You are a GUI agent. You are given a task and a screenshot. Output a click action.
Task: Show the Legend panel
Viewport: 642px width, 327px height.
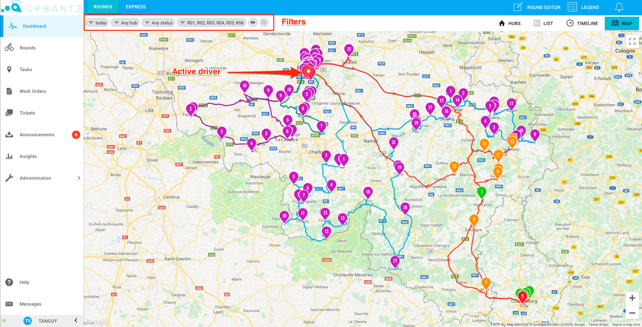583,7
